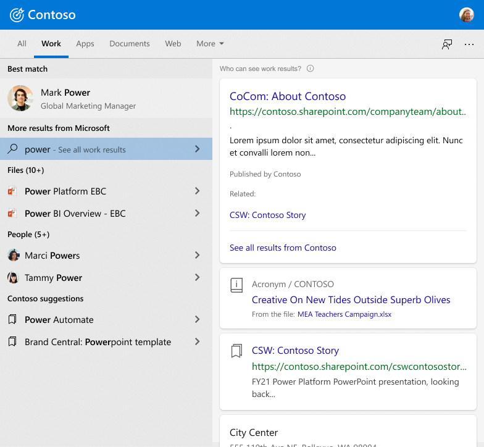Click the Files (10+) section header

coord(26,170)
